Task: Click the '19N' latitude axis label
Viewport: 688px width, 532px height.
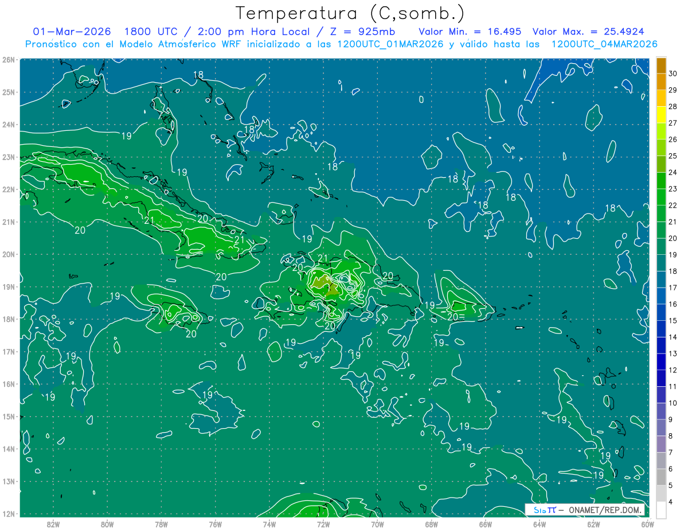Action: click(x=8, y=286)
